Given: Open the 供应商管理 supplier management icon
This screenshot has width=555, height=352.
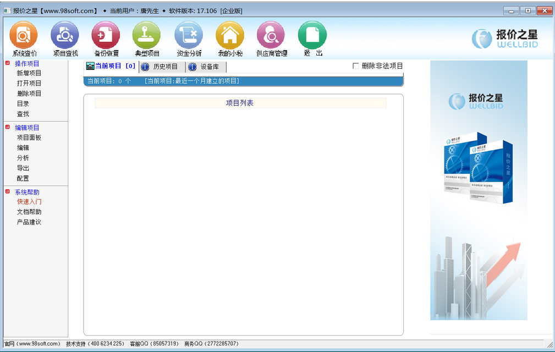Looking at the screenshot, I should pyautogui.click(x=271, y=35).
